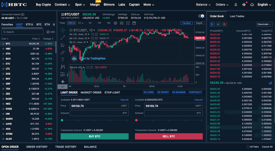This screenshot has width=275, height=151.
Task: Open the 15m timeframe dropdown
Action: (71, 23)
